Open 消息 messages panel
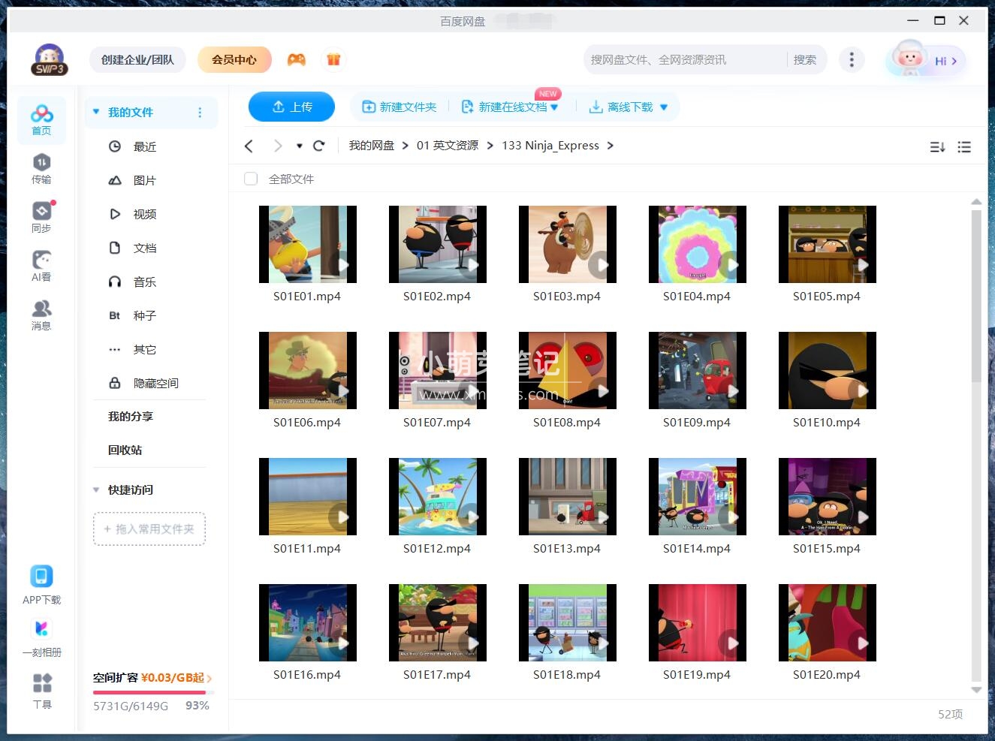The width and height of the screenshot is (995, 741). click(41, 313)
